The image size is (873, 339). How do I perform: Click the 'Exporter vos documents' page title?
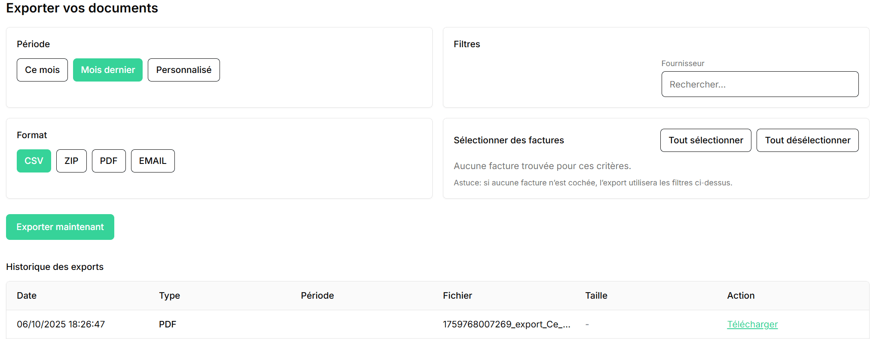(x=82, y=8)
